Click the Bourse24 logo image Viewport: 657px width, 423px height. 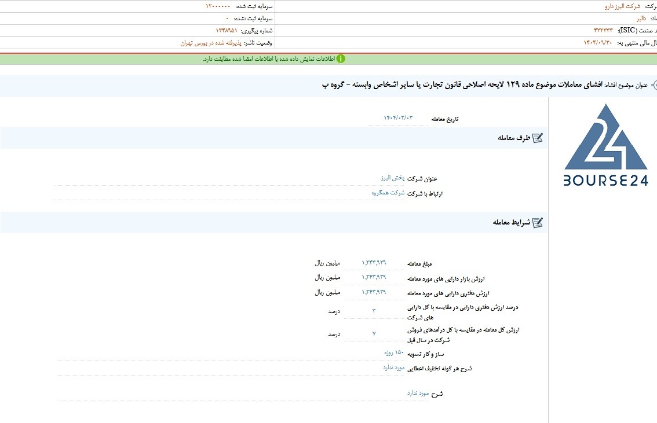pos(605,145)
